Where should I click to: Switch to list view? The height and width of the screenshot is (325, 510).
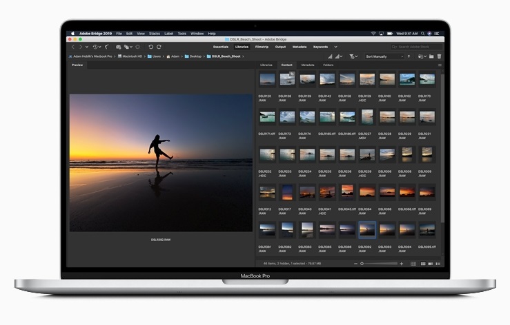pos(438,264)
